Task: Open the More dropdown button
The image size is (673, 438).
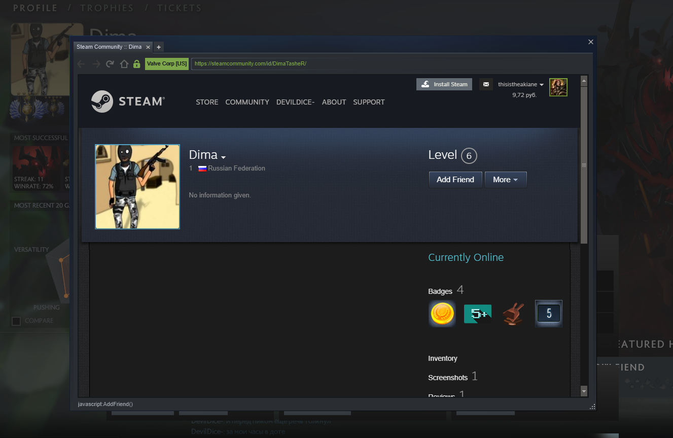Action: click(506, 180)
